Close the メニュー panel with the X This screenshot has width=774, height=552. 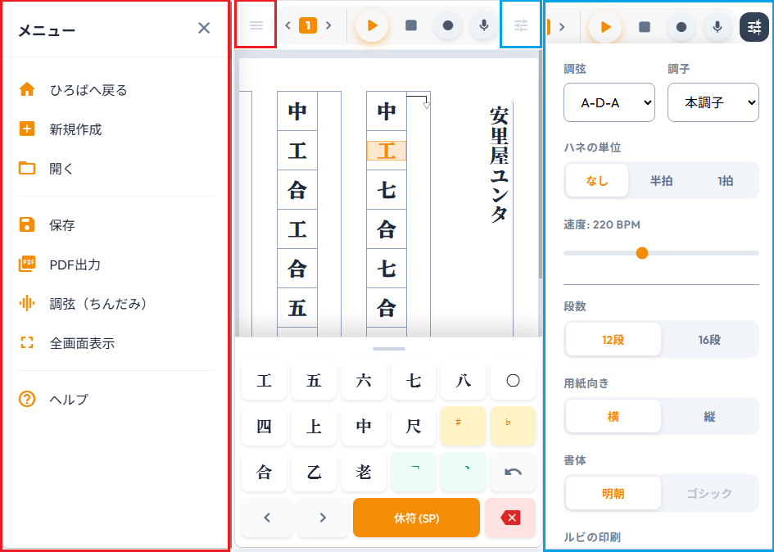pos(204,28)
